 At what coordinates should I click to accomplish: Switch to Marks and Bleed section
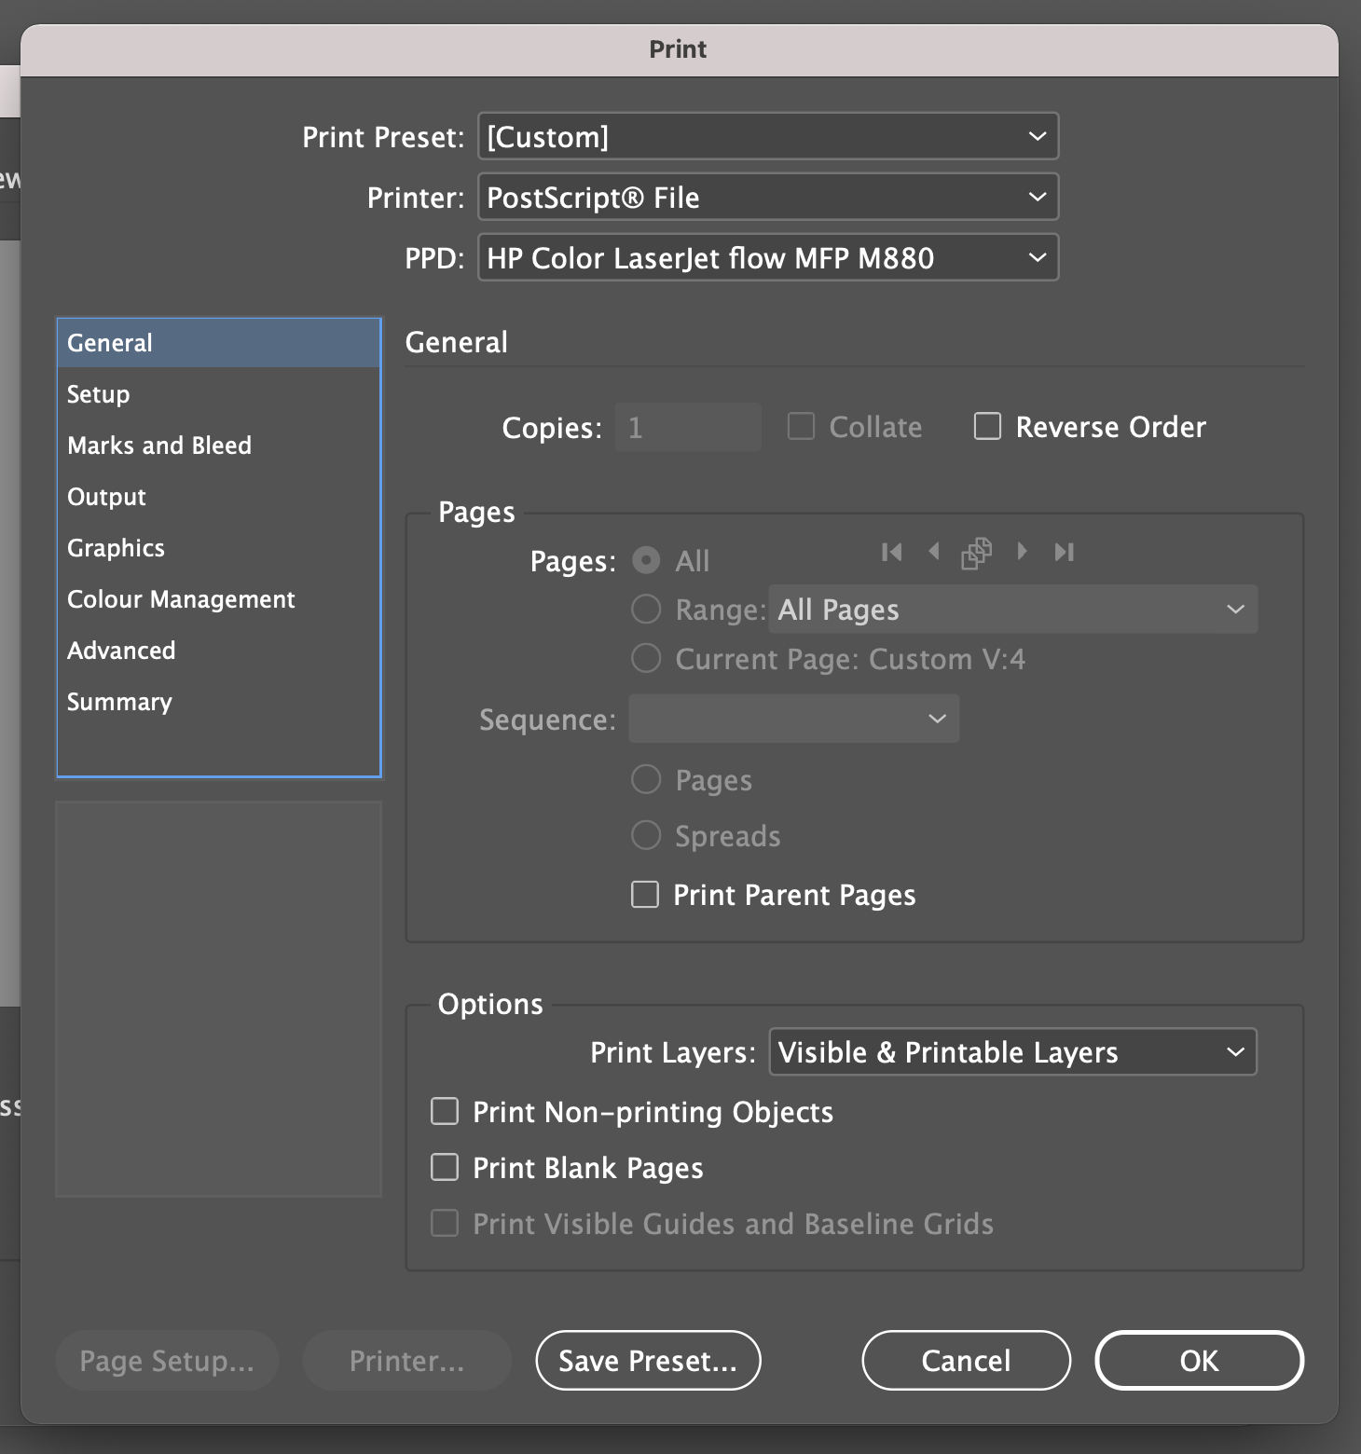[x=159, y=446]
